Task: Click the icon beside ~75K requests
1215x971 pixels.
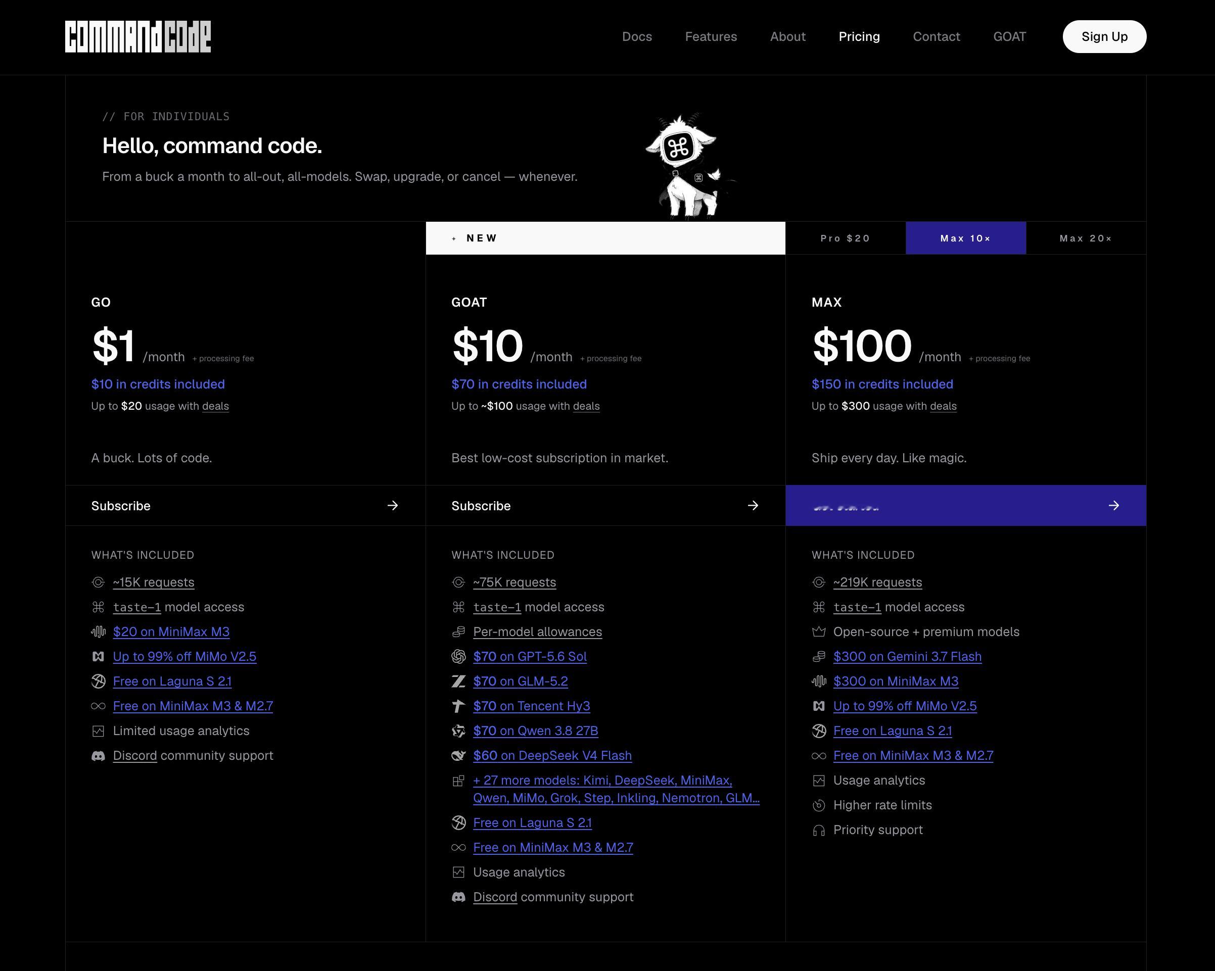Action: coord(459,582)
